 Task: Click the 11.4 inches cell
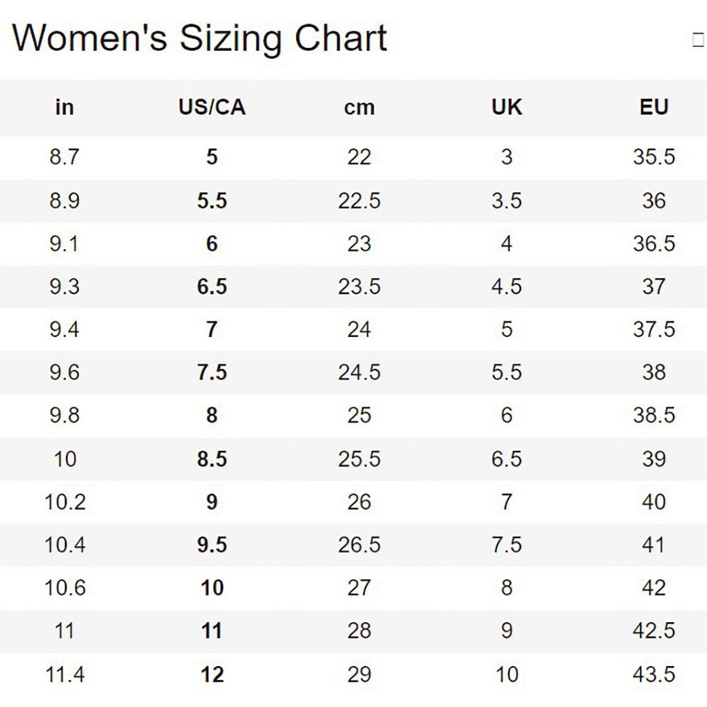(64, 674)
